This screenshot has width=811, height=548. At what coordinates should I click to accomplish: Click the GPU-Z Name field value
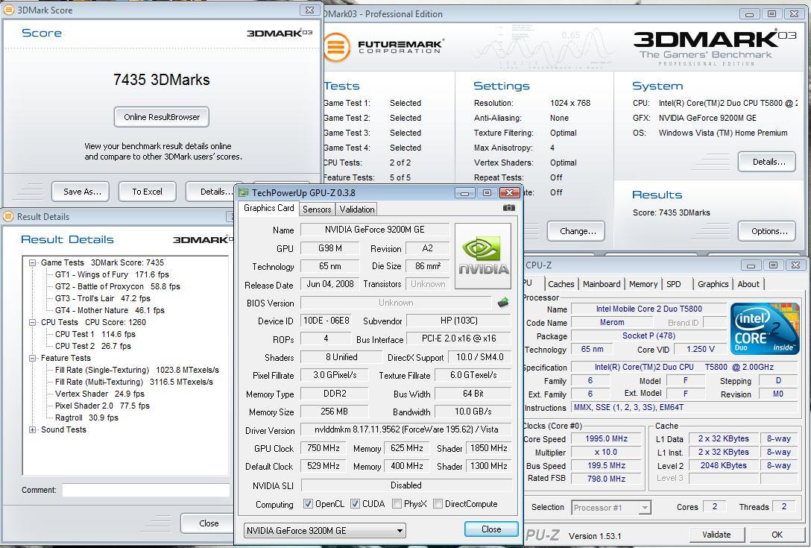pyautogui.click(x=374, y=230)
